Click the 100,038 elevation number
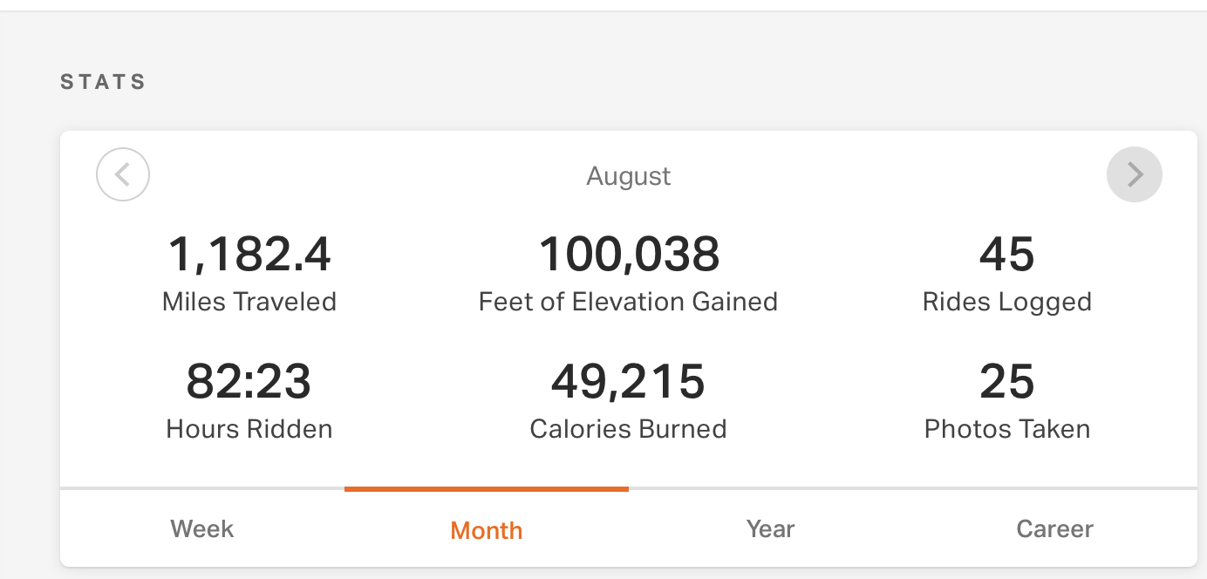The image size is (1207, 579). click(629, 255)
